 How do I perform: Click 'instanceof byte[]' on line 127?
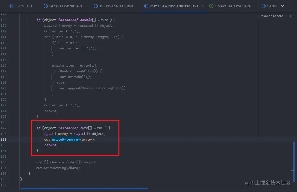pos(75,128)
